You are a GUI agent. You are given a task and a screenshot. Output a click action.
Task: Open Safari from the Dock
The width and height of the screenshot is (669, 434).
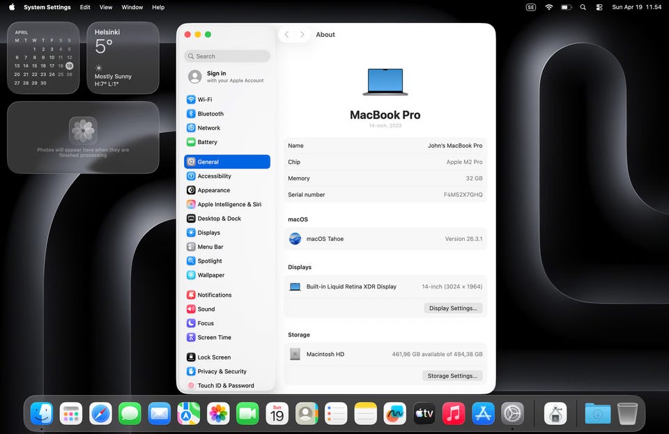100,413
